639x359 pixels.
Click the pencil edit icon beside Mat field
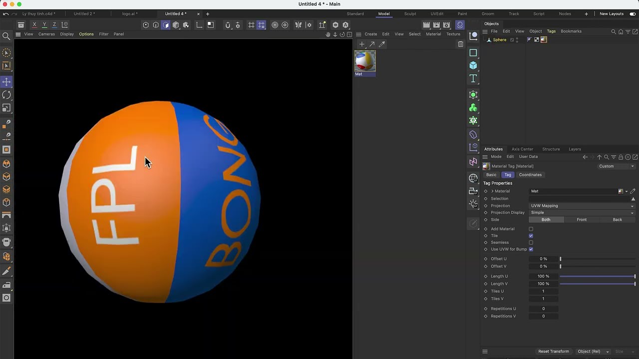pos(633,191)
